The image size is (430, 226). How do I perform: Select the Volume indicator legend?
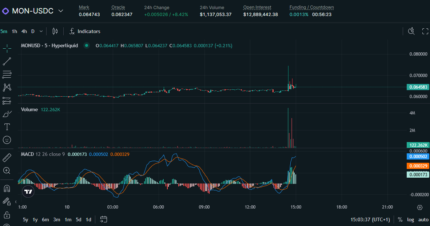click(29, 110)
